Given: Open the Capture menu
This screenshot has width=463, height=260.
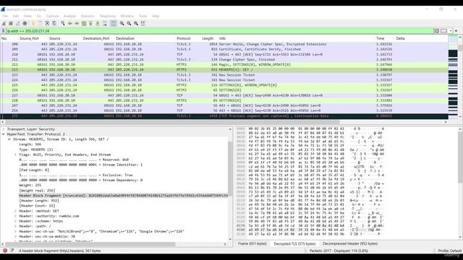Looking at the screenshot, I should pos(52,16).
